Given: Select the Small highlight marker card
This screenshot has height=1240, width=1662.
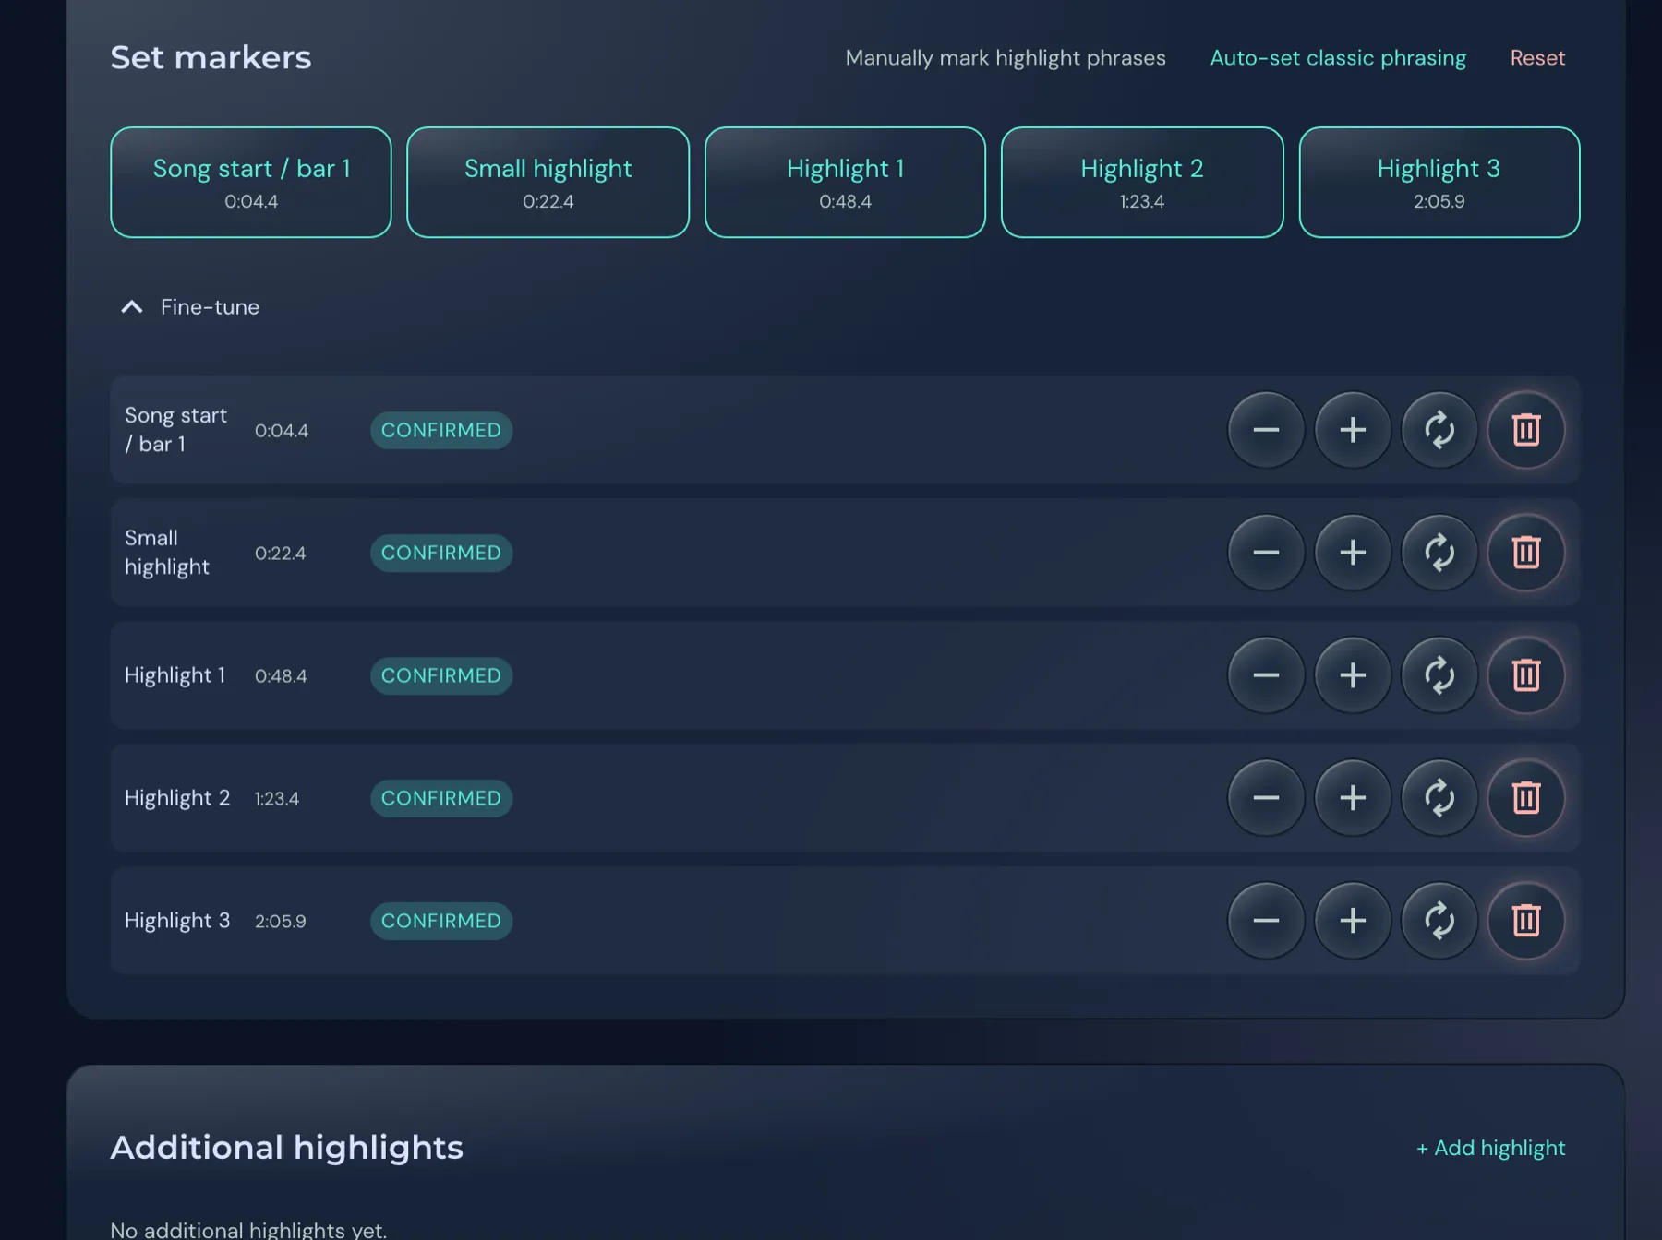Looking at the screenshot, I should pos(548,183).
